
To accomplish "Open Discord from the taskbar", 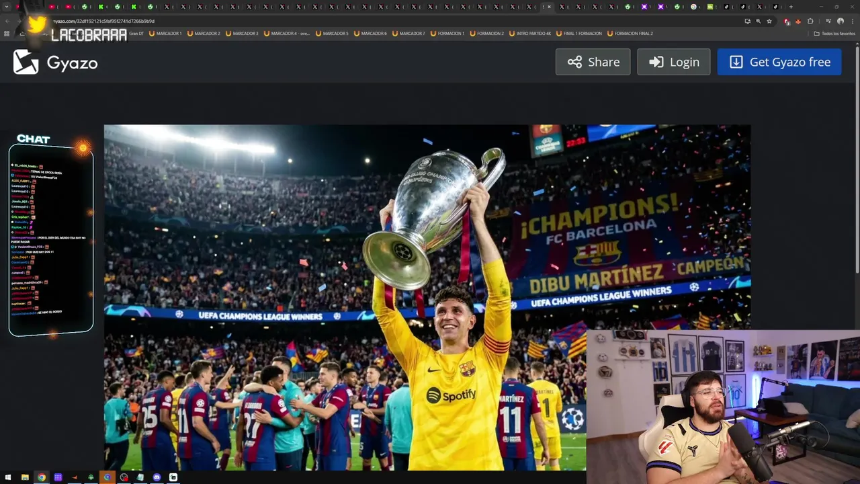I will coord(157,477).
